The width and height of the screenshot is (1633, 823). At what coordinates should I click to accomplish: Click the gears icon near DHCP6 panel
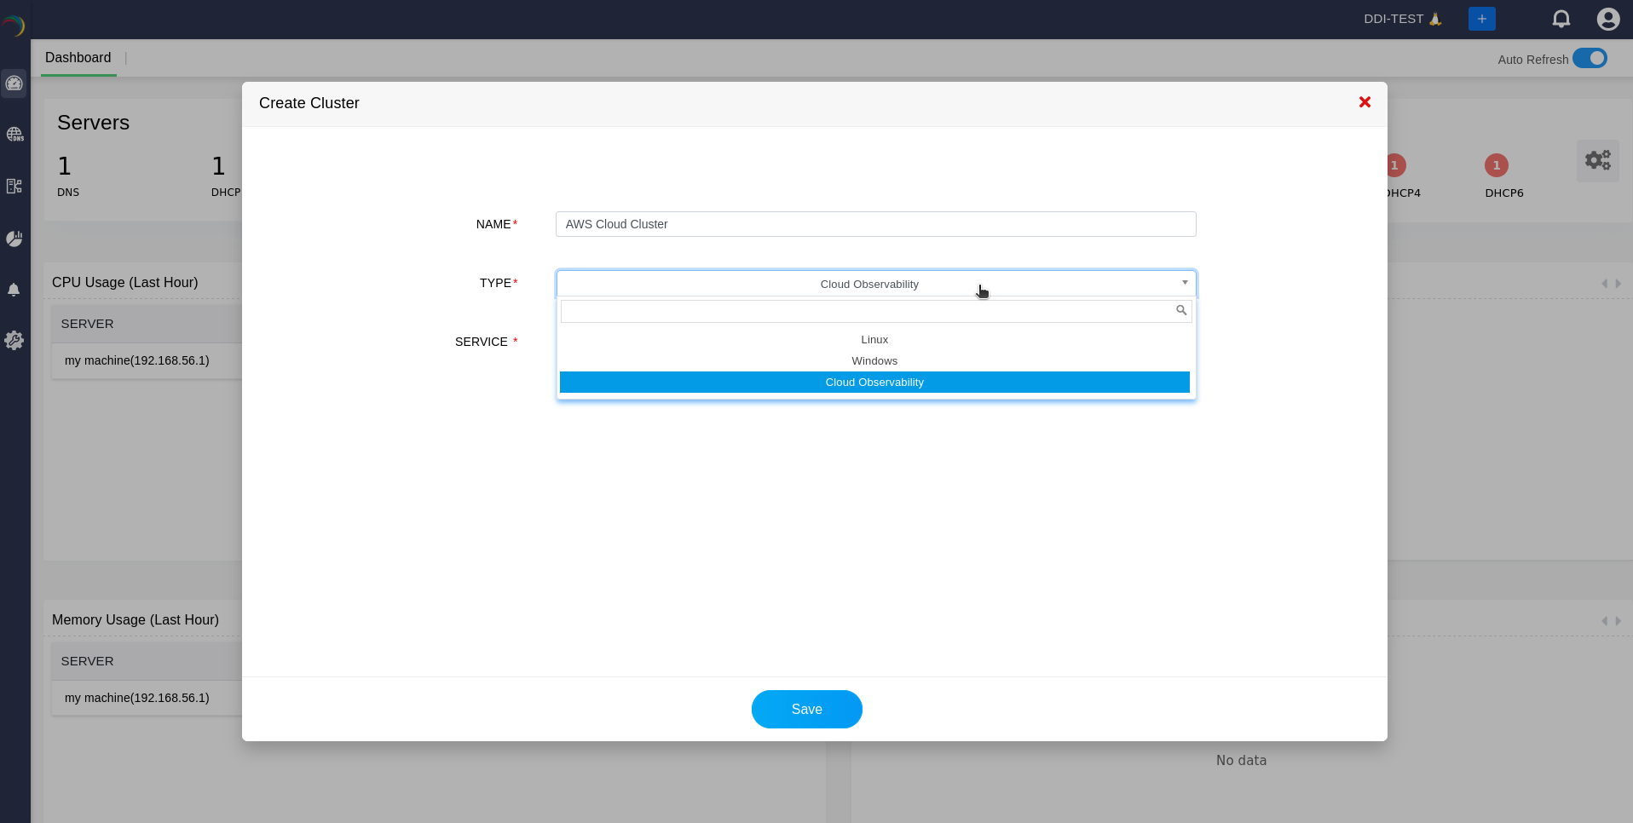pyautogui.click(x=1597, y=160)
